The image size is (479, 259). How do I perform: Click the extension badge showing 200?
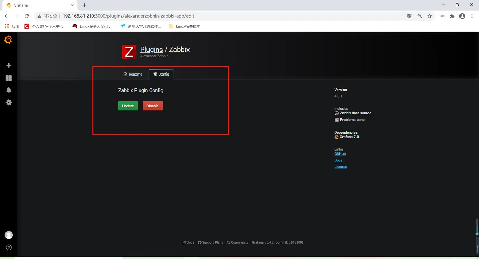pos(442,16)
